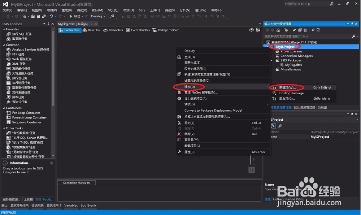
Task: Select MyPkg.dtsx in Solution Explorer
Action: point(293,65)
